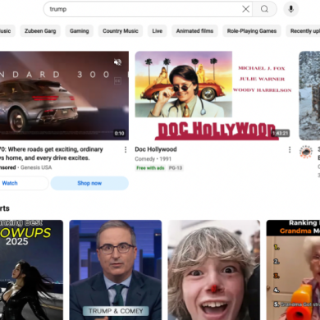Screen dimensions: 320x320
Task: Select the Live filter chip
Action: 158,31
